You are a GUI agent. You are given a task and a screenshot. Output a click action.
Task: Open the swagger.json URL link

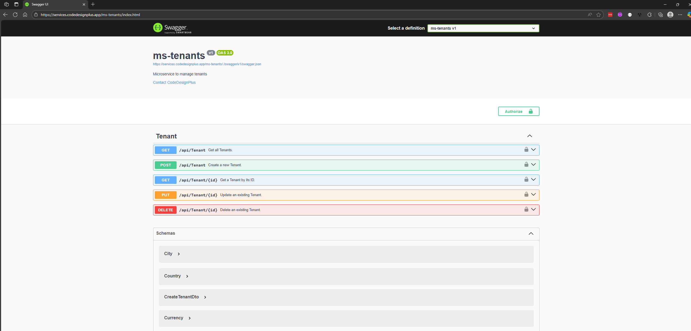pos(207,64)
